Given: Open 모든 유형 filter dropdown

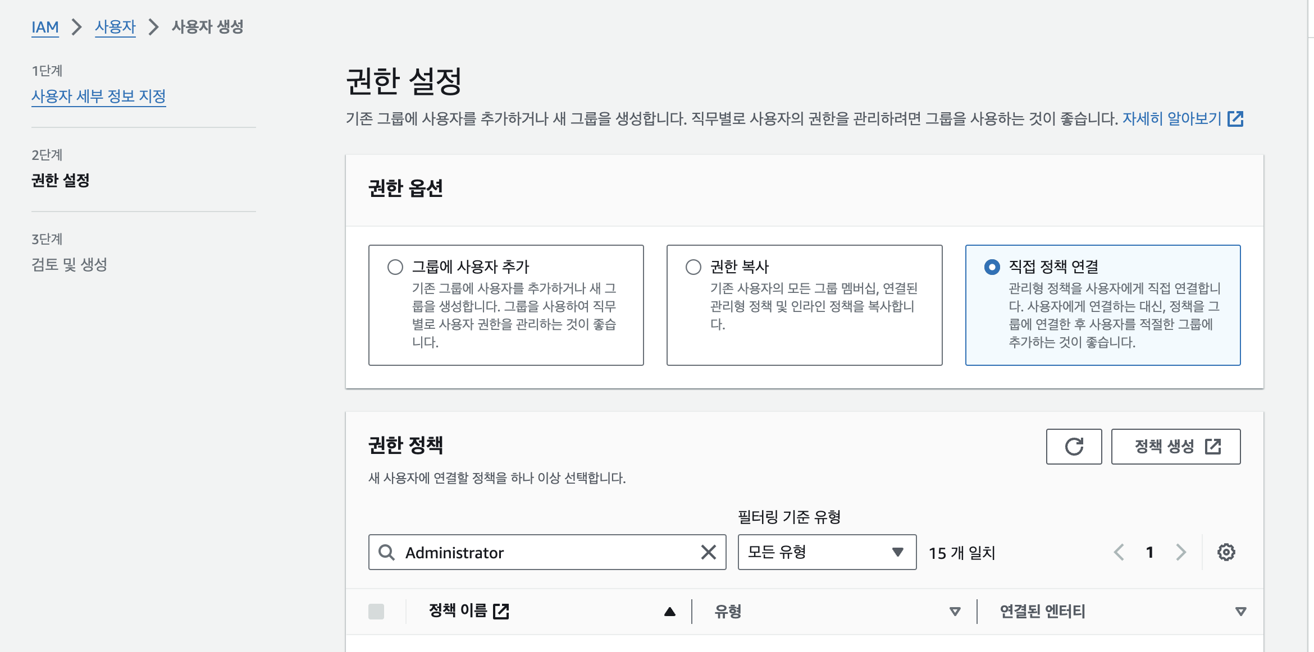Looking at the screenshot, I should (827, 552).
